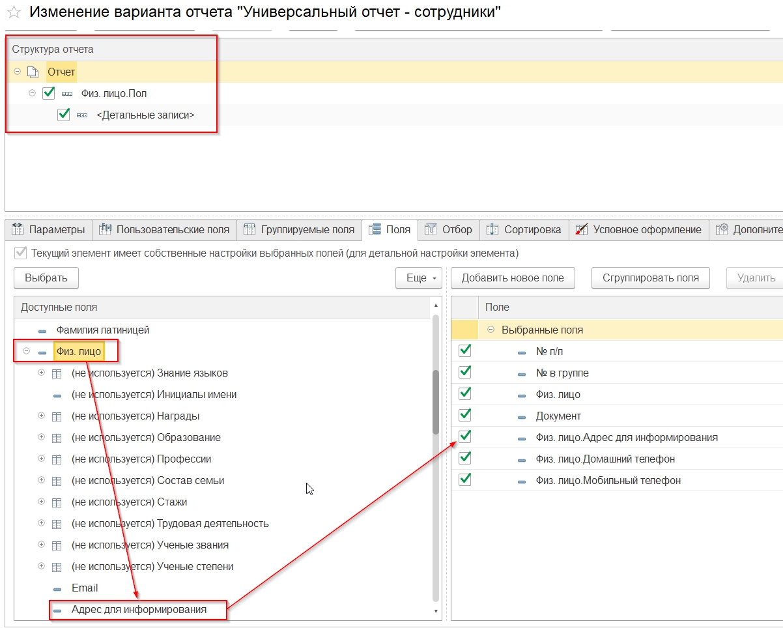This screenshot has width=783, height=628.
Task: Toggle checkbox for Физ. лицо.Пол grouping
Action: click(x=48, y=93)
